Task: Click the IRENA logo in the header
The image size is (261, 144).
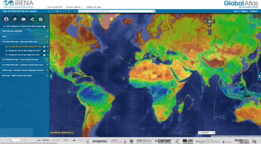Action: (18, 4)
